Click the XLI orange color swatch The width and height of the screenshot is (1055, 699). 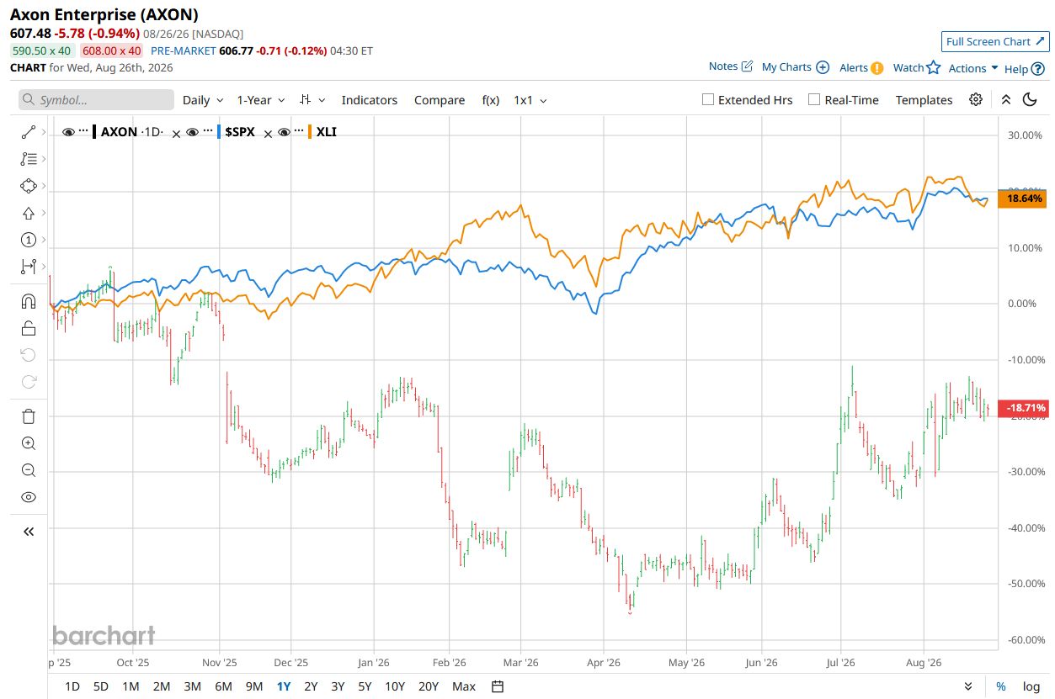[x=310, y=132]
